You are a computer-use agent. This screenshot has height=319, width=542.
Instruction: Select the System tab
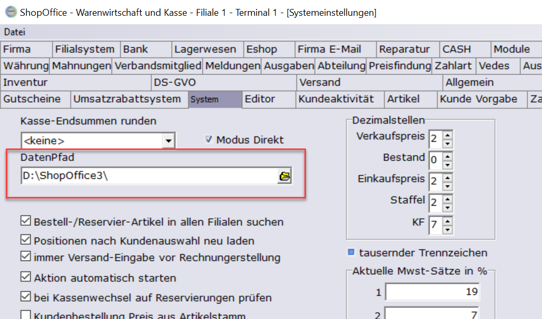(215, 99)
